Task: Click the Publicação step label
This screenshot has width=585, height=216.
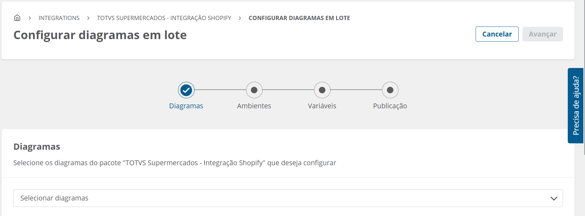Action: (390, 106)
